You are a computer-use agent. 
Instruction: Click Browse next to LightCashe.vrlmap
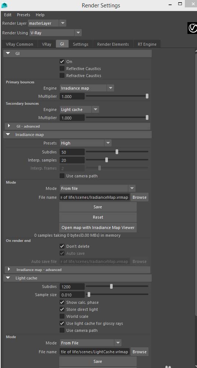(x=140, y=352)
